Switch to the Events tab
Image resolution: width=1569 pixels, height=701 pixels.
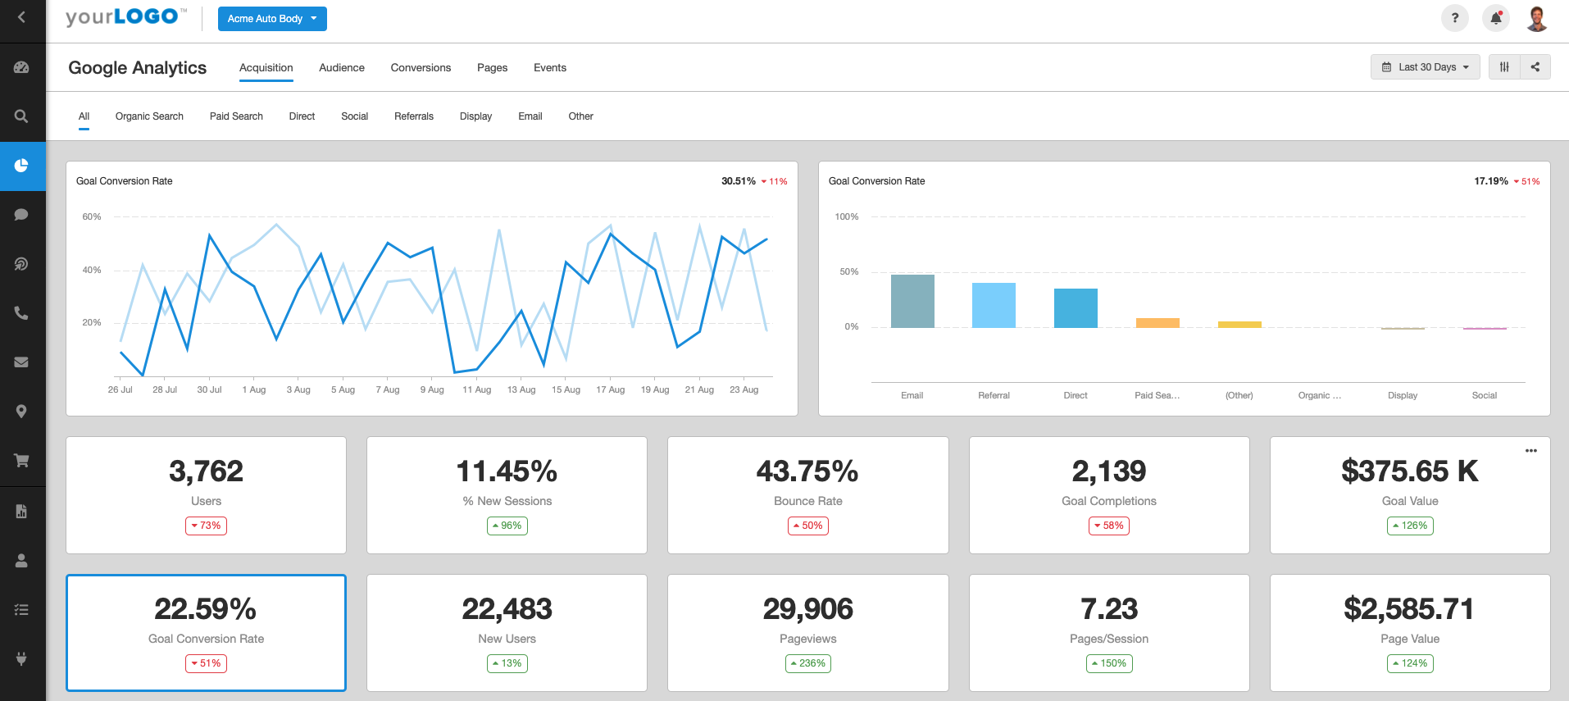(550, 68)
